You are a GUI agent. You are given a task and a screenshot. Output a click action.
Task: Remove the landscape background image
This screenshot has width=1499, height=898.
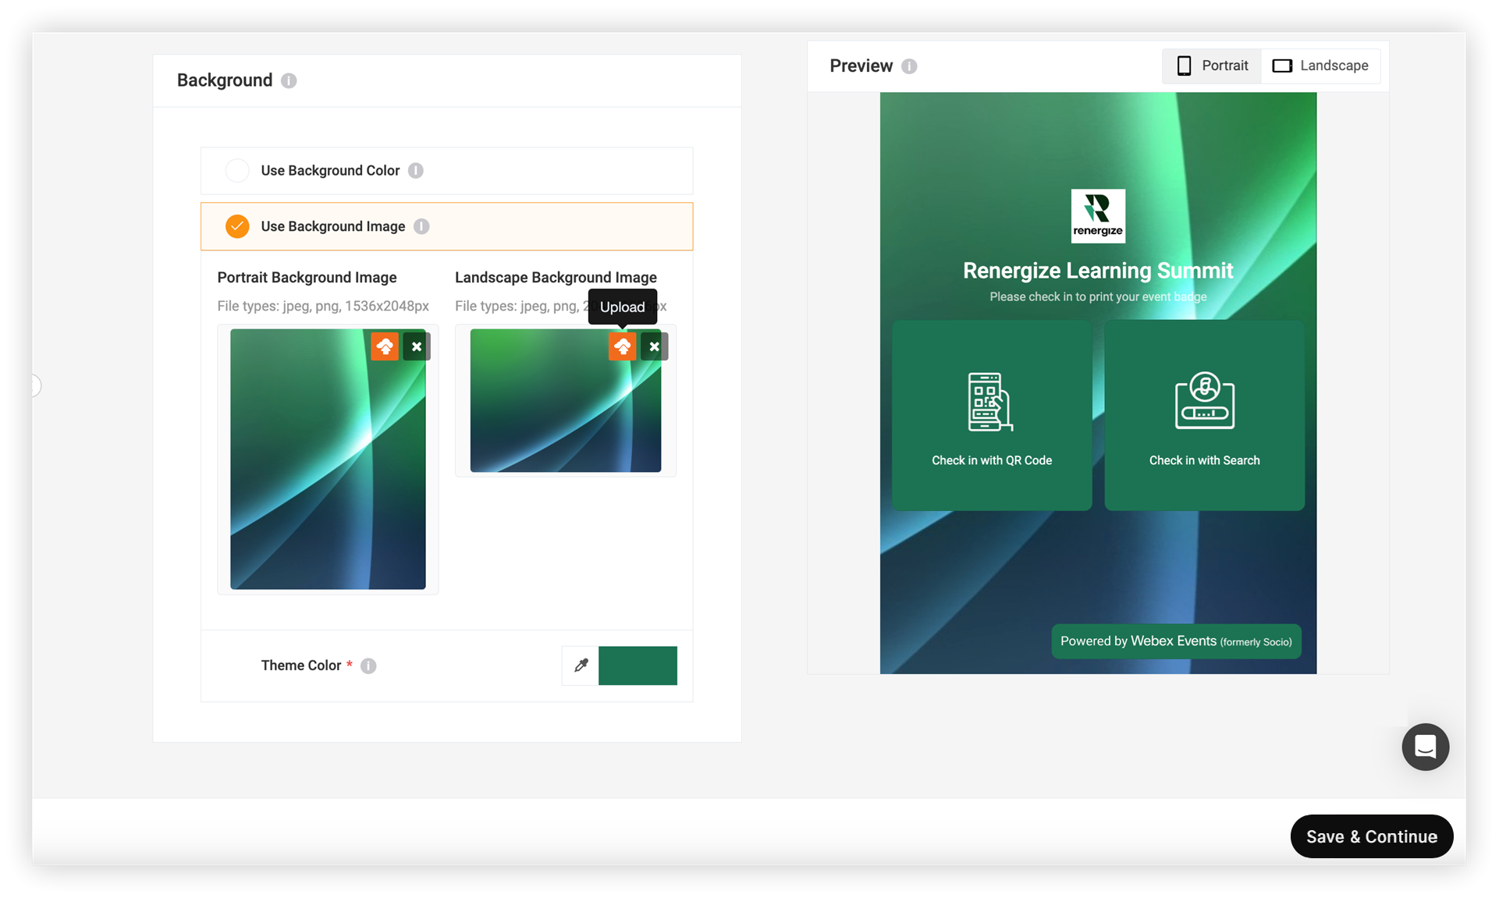pyautogui.click(x=654, y=346)
